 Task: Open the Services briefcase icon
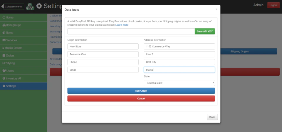(x=4, y=40)
